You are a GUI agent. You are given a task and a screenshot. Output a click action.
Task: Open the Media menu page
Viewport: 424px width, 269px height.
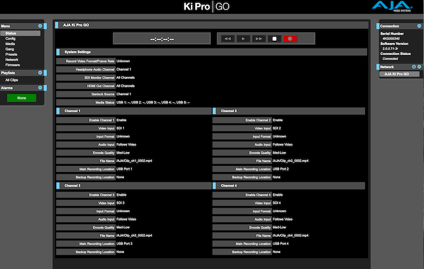click(10, 44)
